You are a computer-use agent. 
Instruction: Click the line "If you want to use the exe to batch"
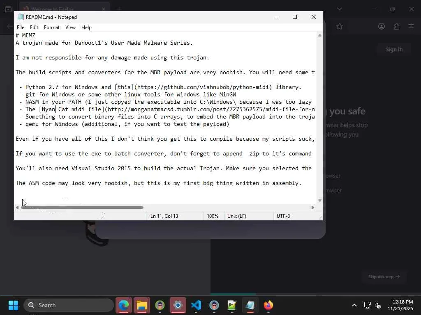(164, 153)
